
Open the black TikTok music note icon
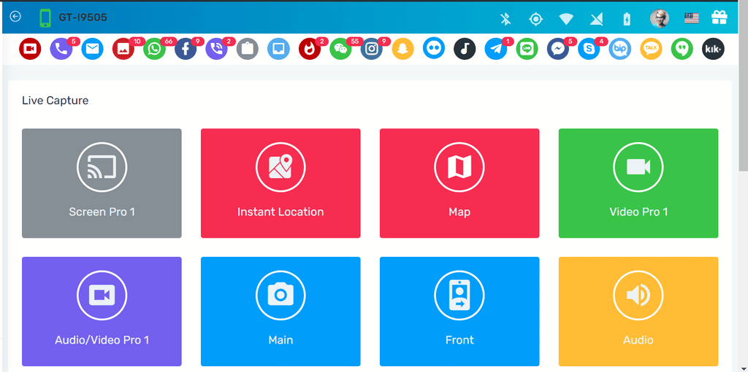tap(465, 49)
